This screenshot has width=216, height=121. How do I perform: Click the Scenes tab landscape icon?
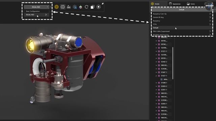click(188, 4)
